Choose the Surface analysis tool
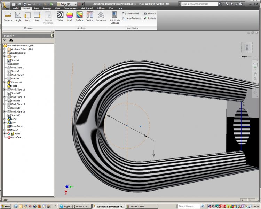This screenshot has width=261, height=209. coord(79,16)
